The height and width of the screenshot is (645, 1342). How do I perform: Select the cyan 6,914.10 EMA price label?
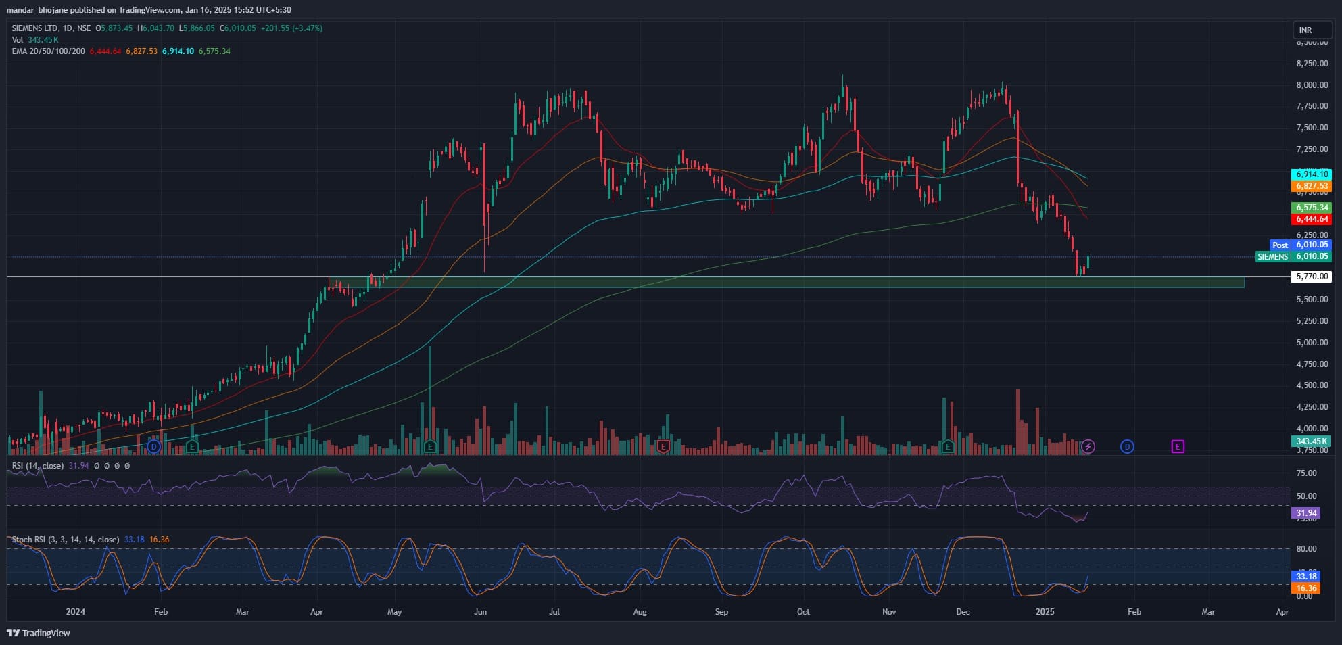pos(1312,174)
